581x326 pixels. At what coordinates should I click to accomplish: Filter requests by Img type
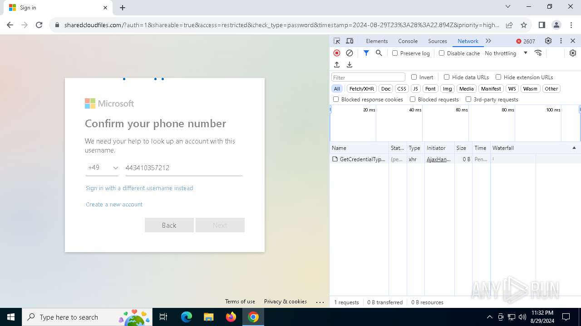point(448,89)
